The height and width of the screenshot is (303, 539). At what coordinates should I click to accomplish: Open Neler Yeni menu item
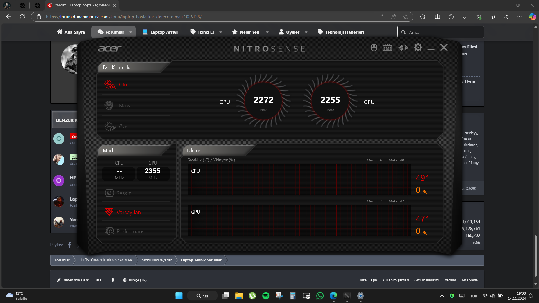click(x=246, y=32)
